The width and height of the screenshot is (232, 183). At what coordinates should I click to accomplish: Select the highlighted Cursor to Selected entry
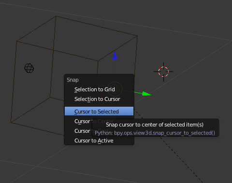pos(99,111)
